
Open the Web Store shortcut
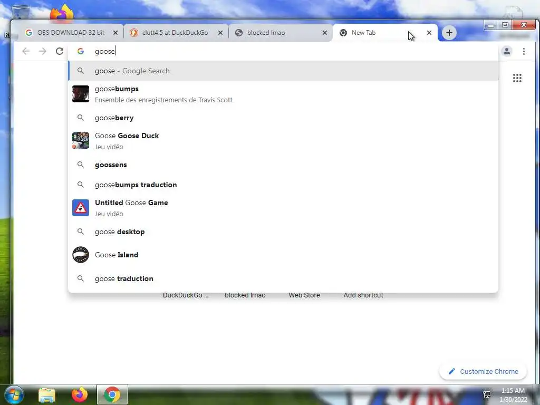pyautogui.click(x=304, y=295)
